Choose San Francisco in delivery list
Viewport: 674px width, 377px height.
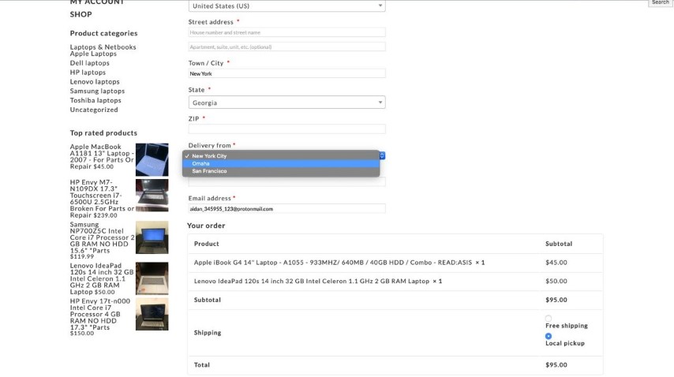point(281,171)
